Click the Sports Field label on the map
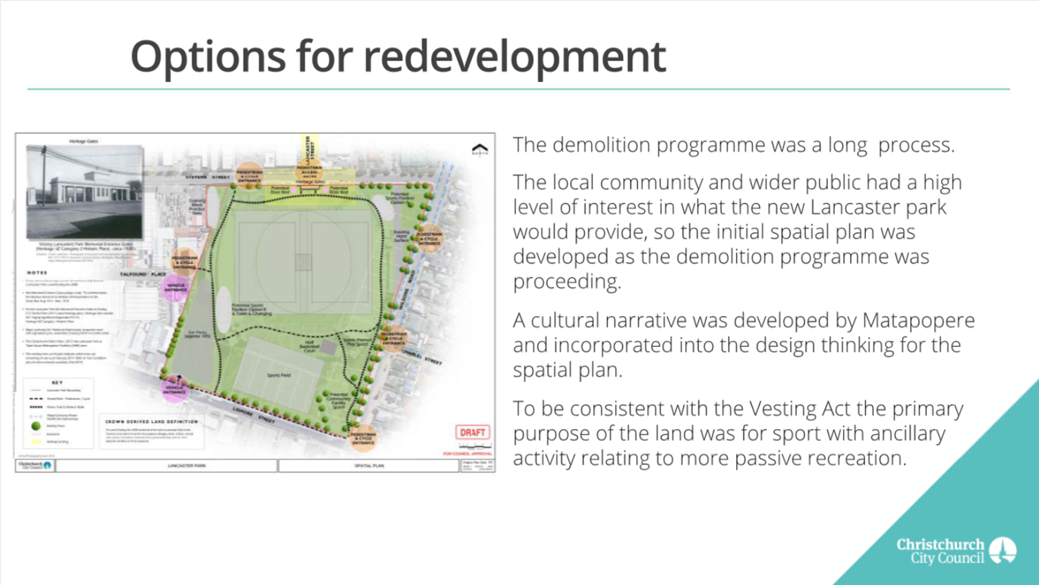Viewport: 1039px width, 585px height. click(279, 375)
